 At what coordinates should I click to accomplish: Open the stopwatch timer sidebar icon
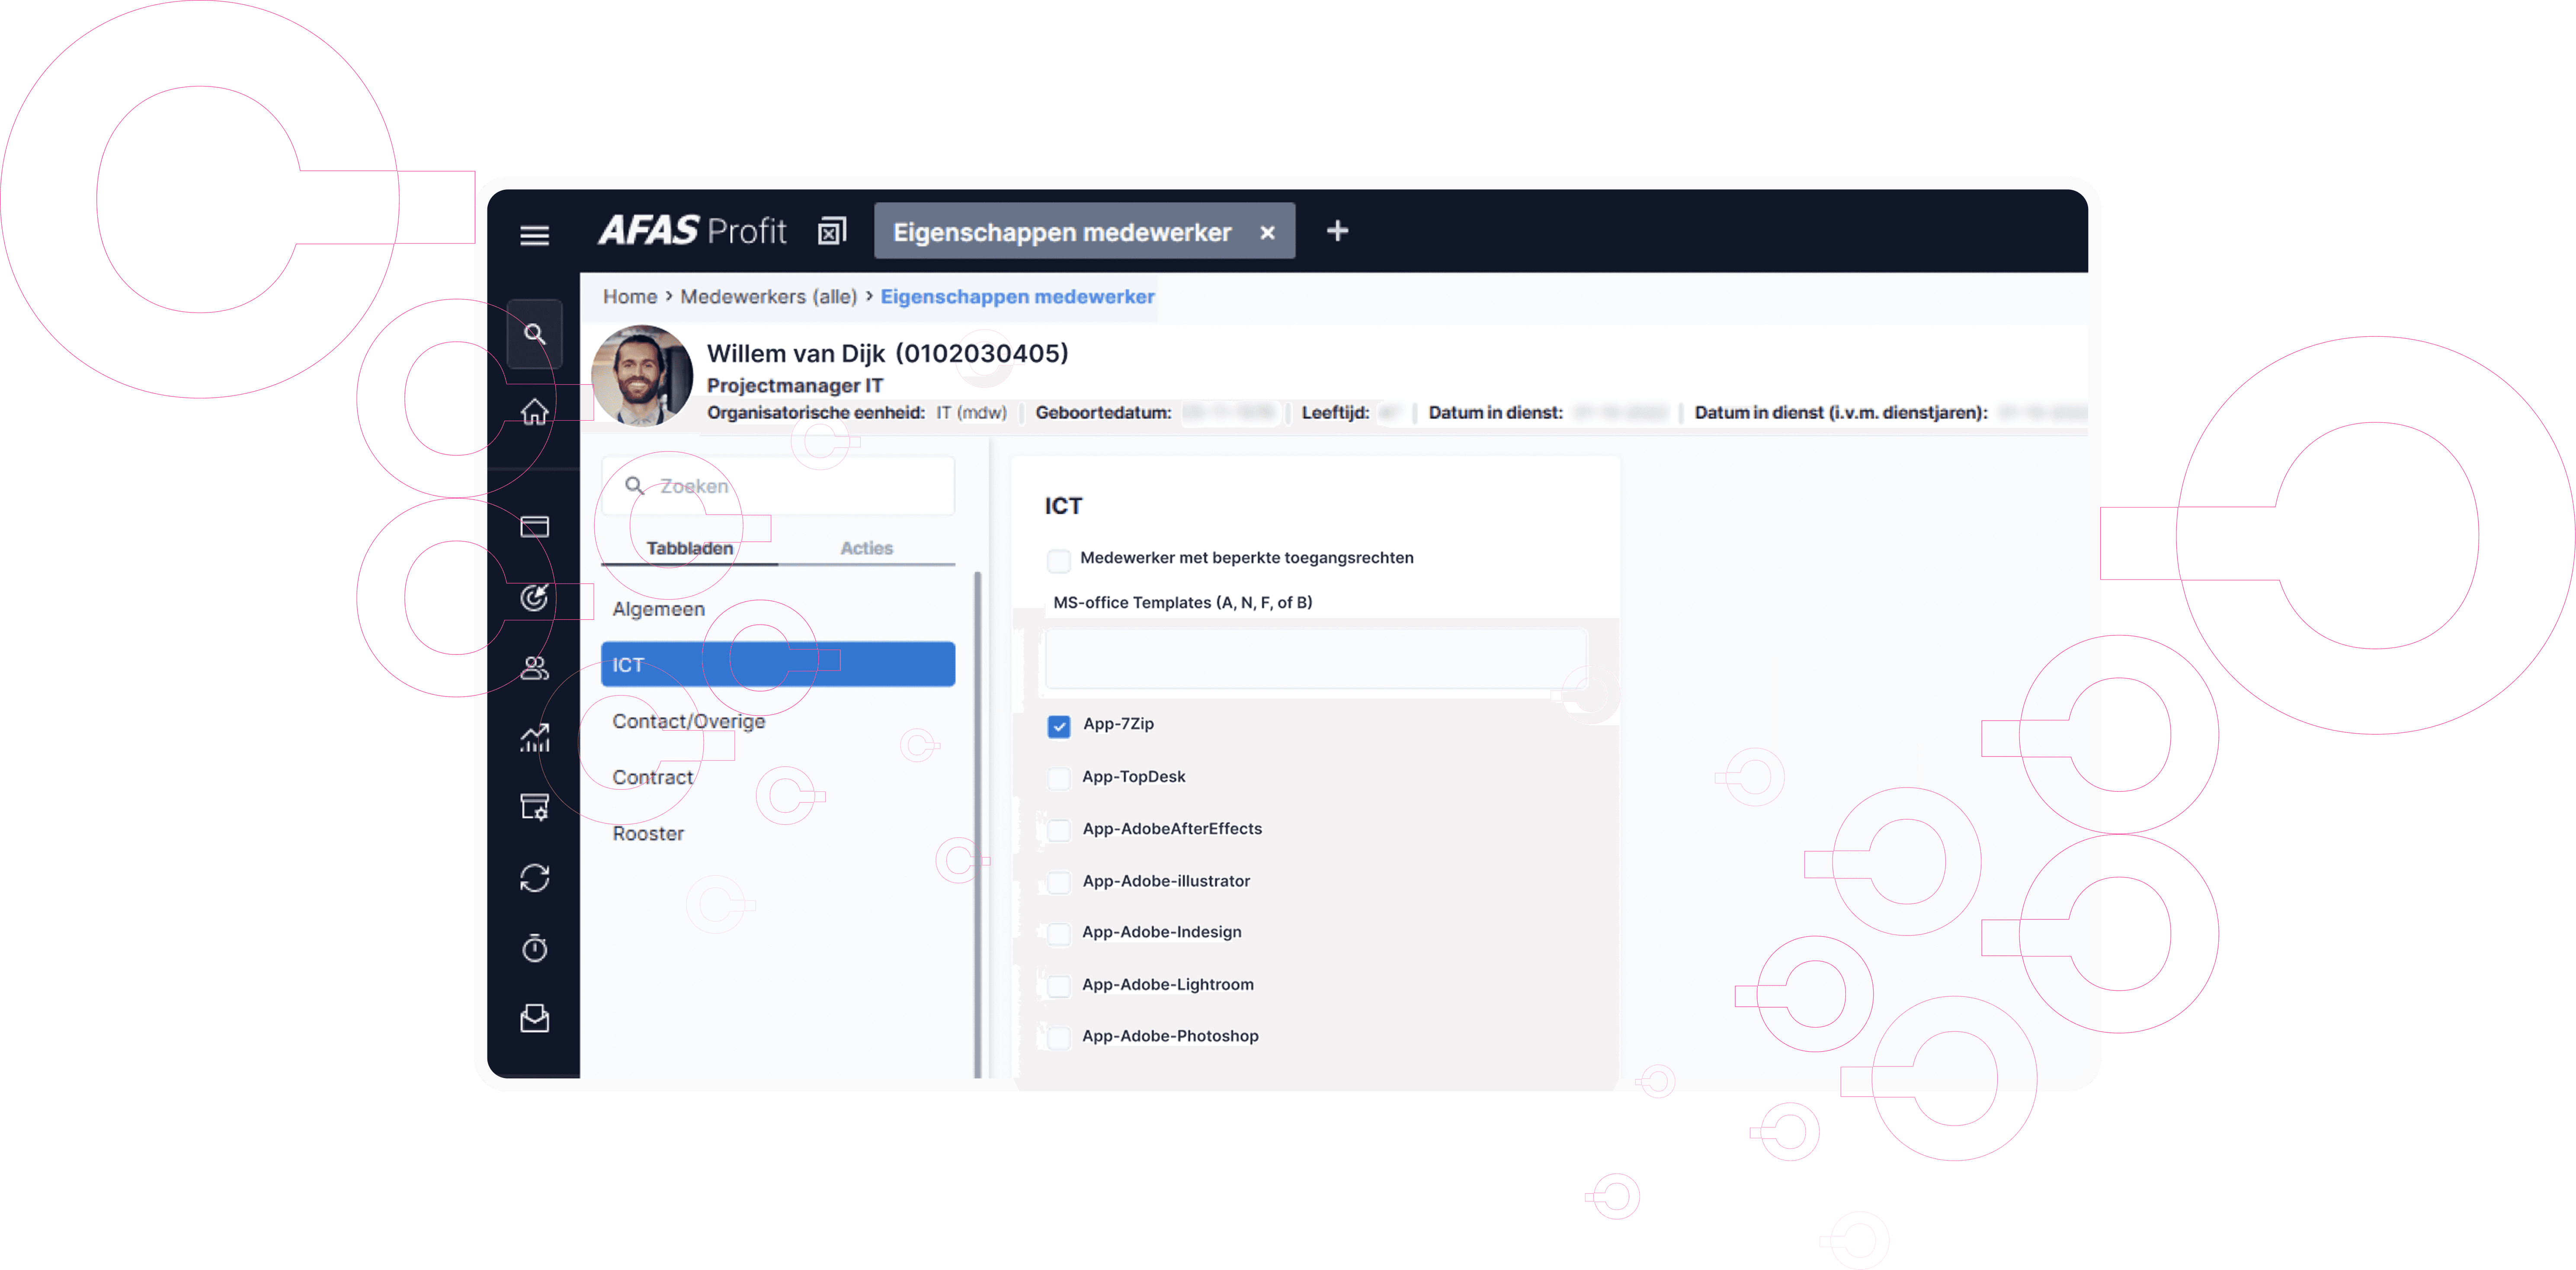534,947
